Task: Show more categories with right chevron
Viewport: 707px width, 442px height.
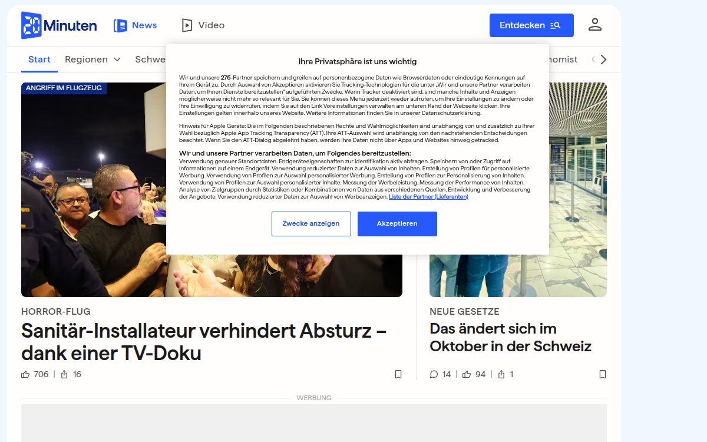Action: [x=603, y=60]
